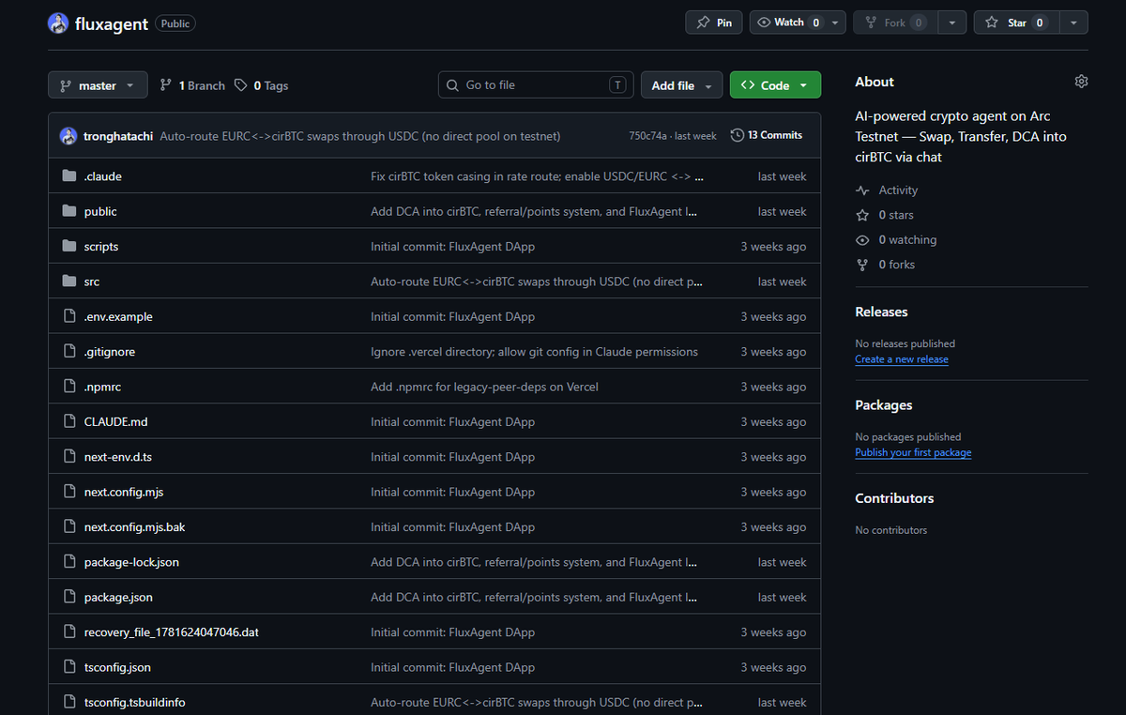Open the green Code dropdown

point(775,85)
